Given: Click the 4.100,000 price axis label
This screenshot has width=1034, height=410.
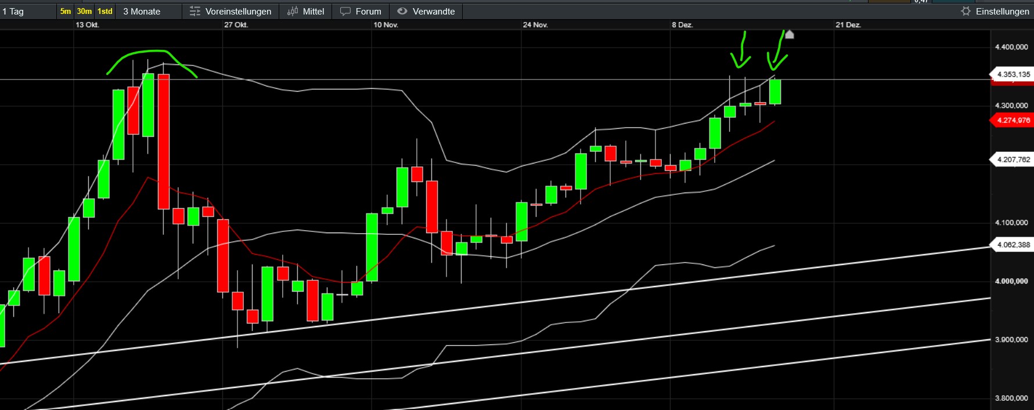Looking at the screenshot, I should point(1011,223).
